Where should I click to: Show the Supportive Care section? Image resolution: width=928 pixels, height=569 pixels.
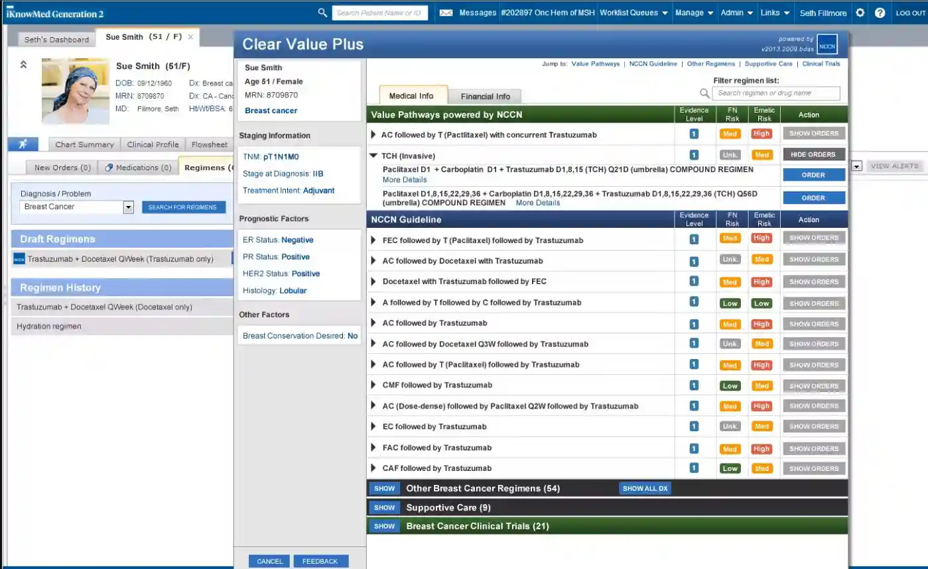383,507
